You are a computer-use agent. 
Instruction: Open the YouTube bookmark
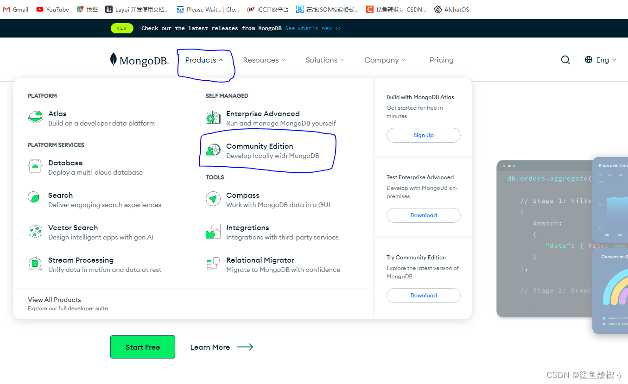point(52,9)
